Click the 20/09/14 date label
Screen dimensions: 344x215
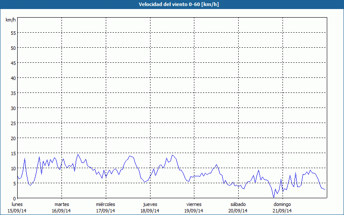click(x=238, y=211)
